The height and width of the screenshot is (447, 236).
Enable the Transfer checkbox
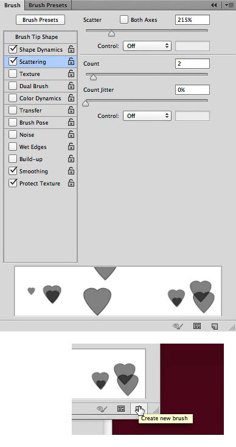point(13,110)
